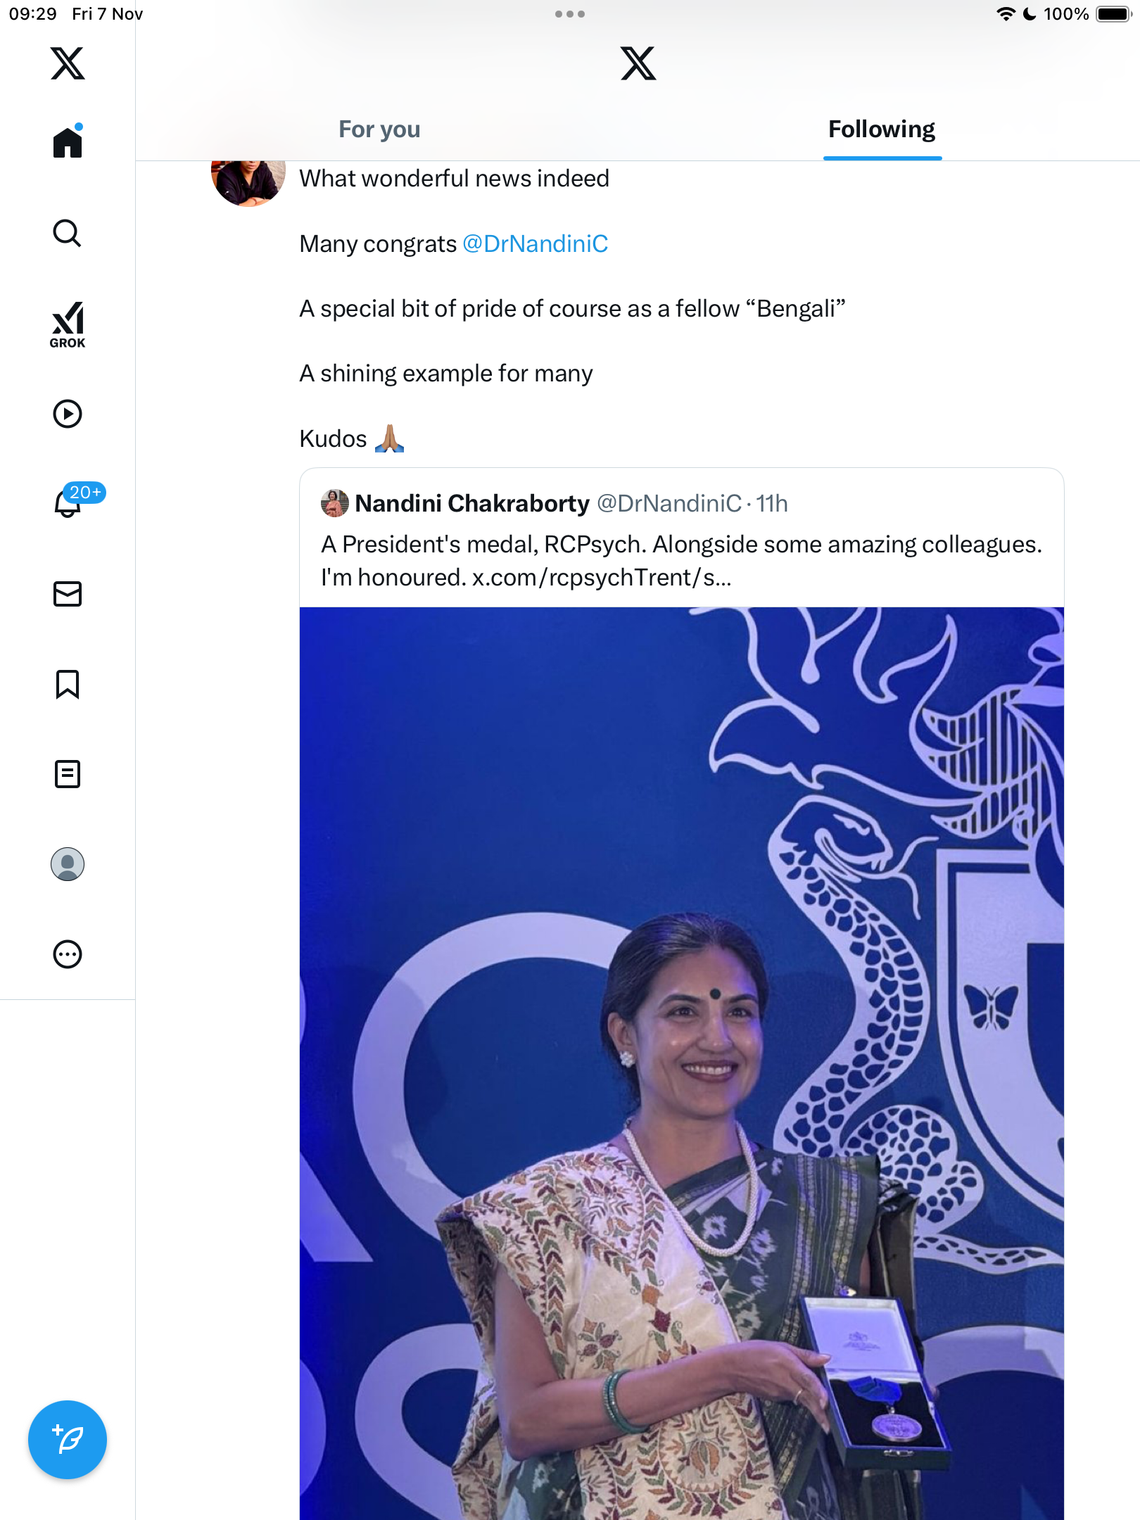The height and width of the screenshot is (1520, 1140).
Task: Open the @DrNandiniC mention link
Action: pyautogui.click(x=536, y=243)
